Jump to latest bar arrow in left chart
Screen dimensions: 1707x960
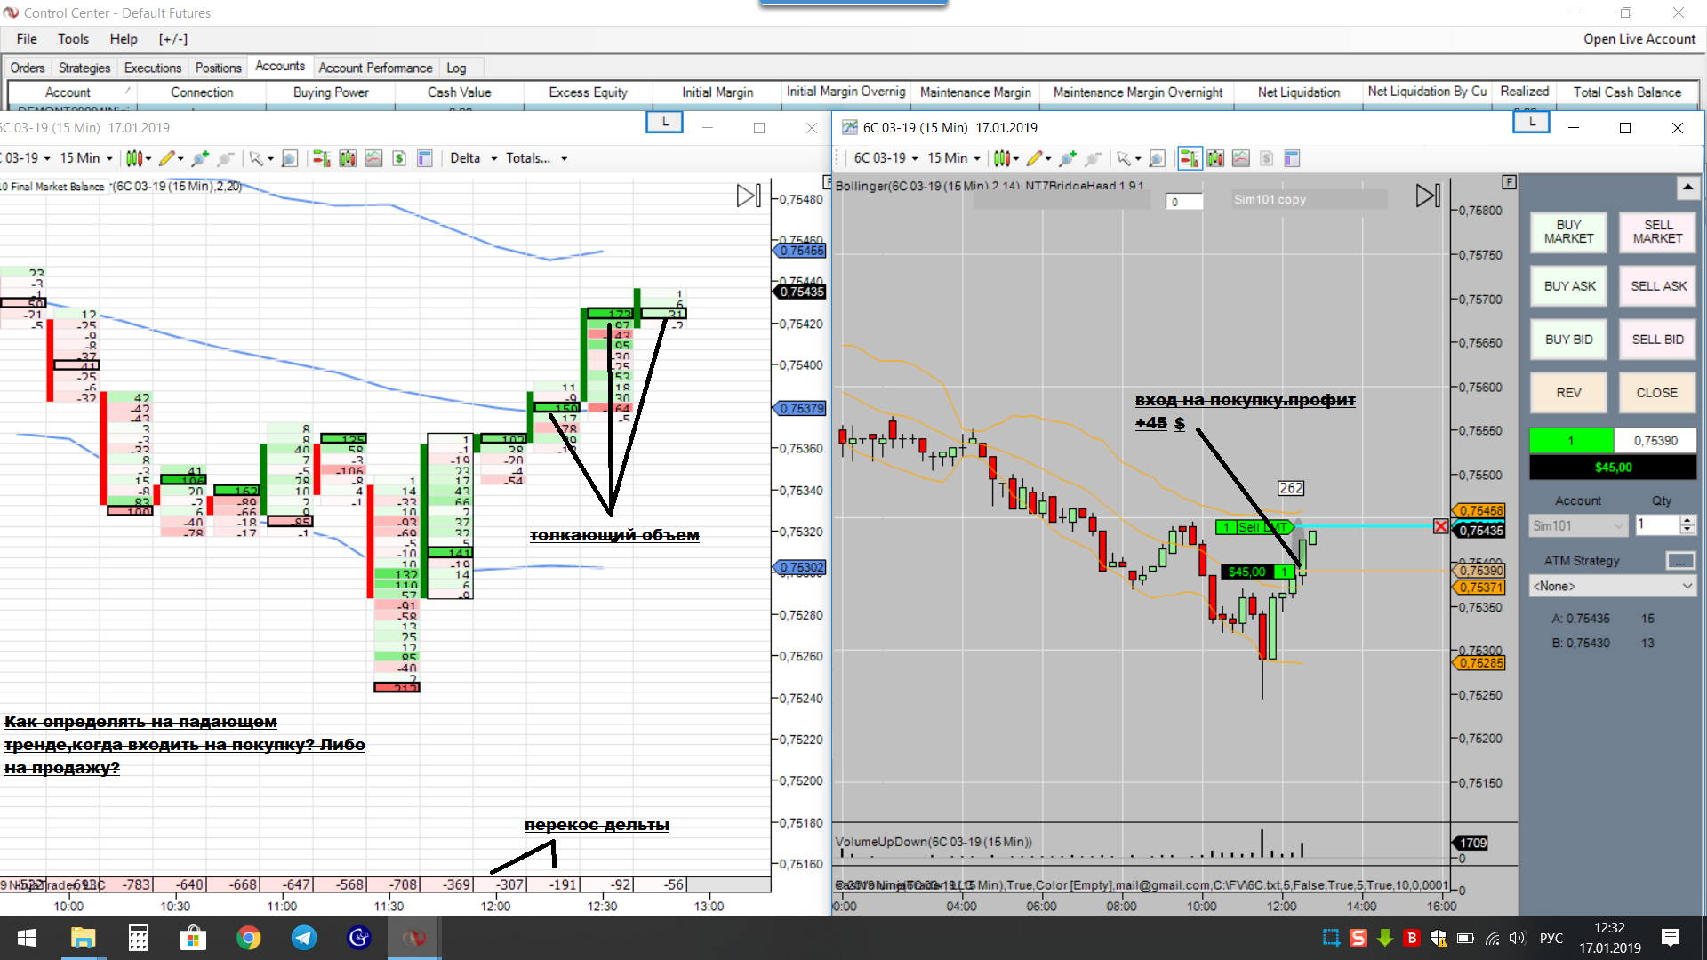point(749,196)
